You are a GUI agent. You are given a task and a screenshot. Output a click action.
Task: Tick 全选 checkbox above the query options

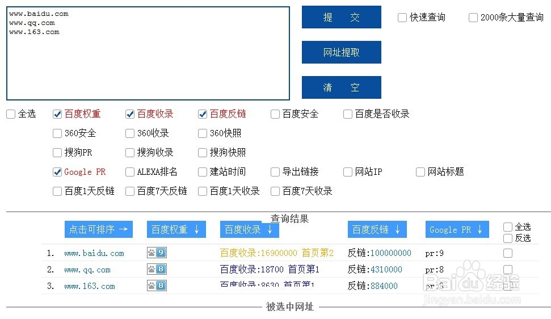(11, 114)
